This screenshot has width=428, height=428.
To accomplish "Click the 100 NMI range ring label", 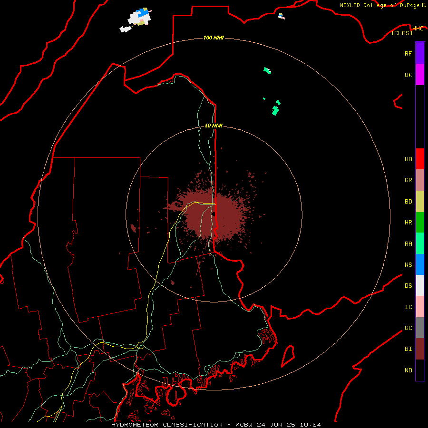I will (214, 38).
